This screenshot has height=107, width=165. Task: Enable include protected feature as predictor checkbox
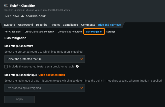6,67
